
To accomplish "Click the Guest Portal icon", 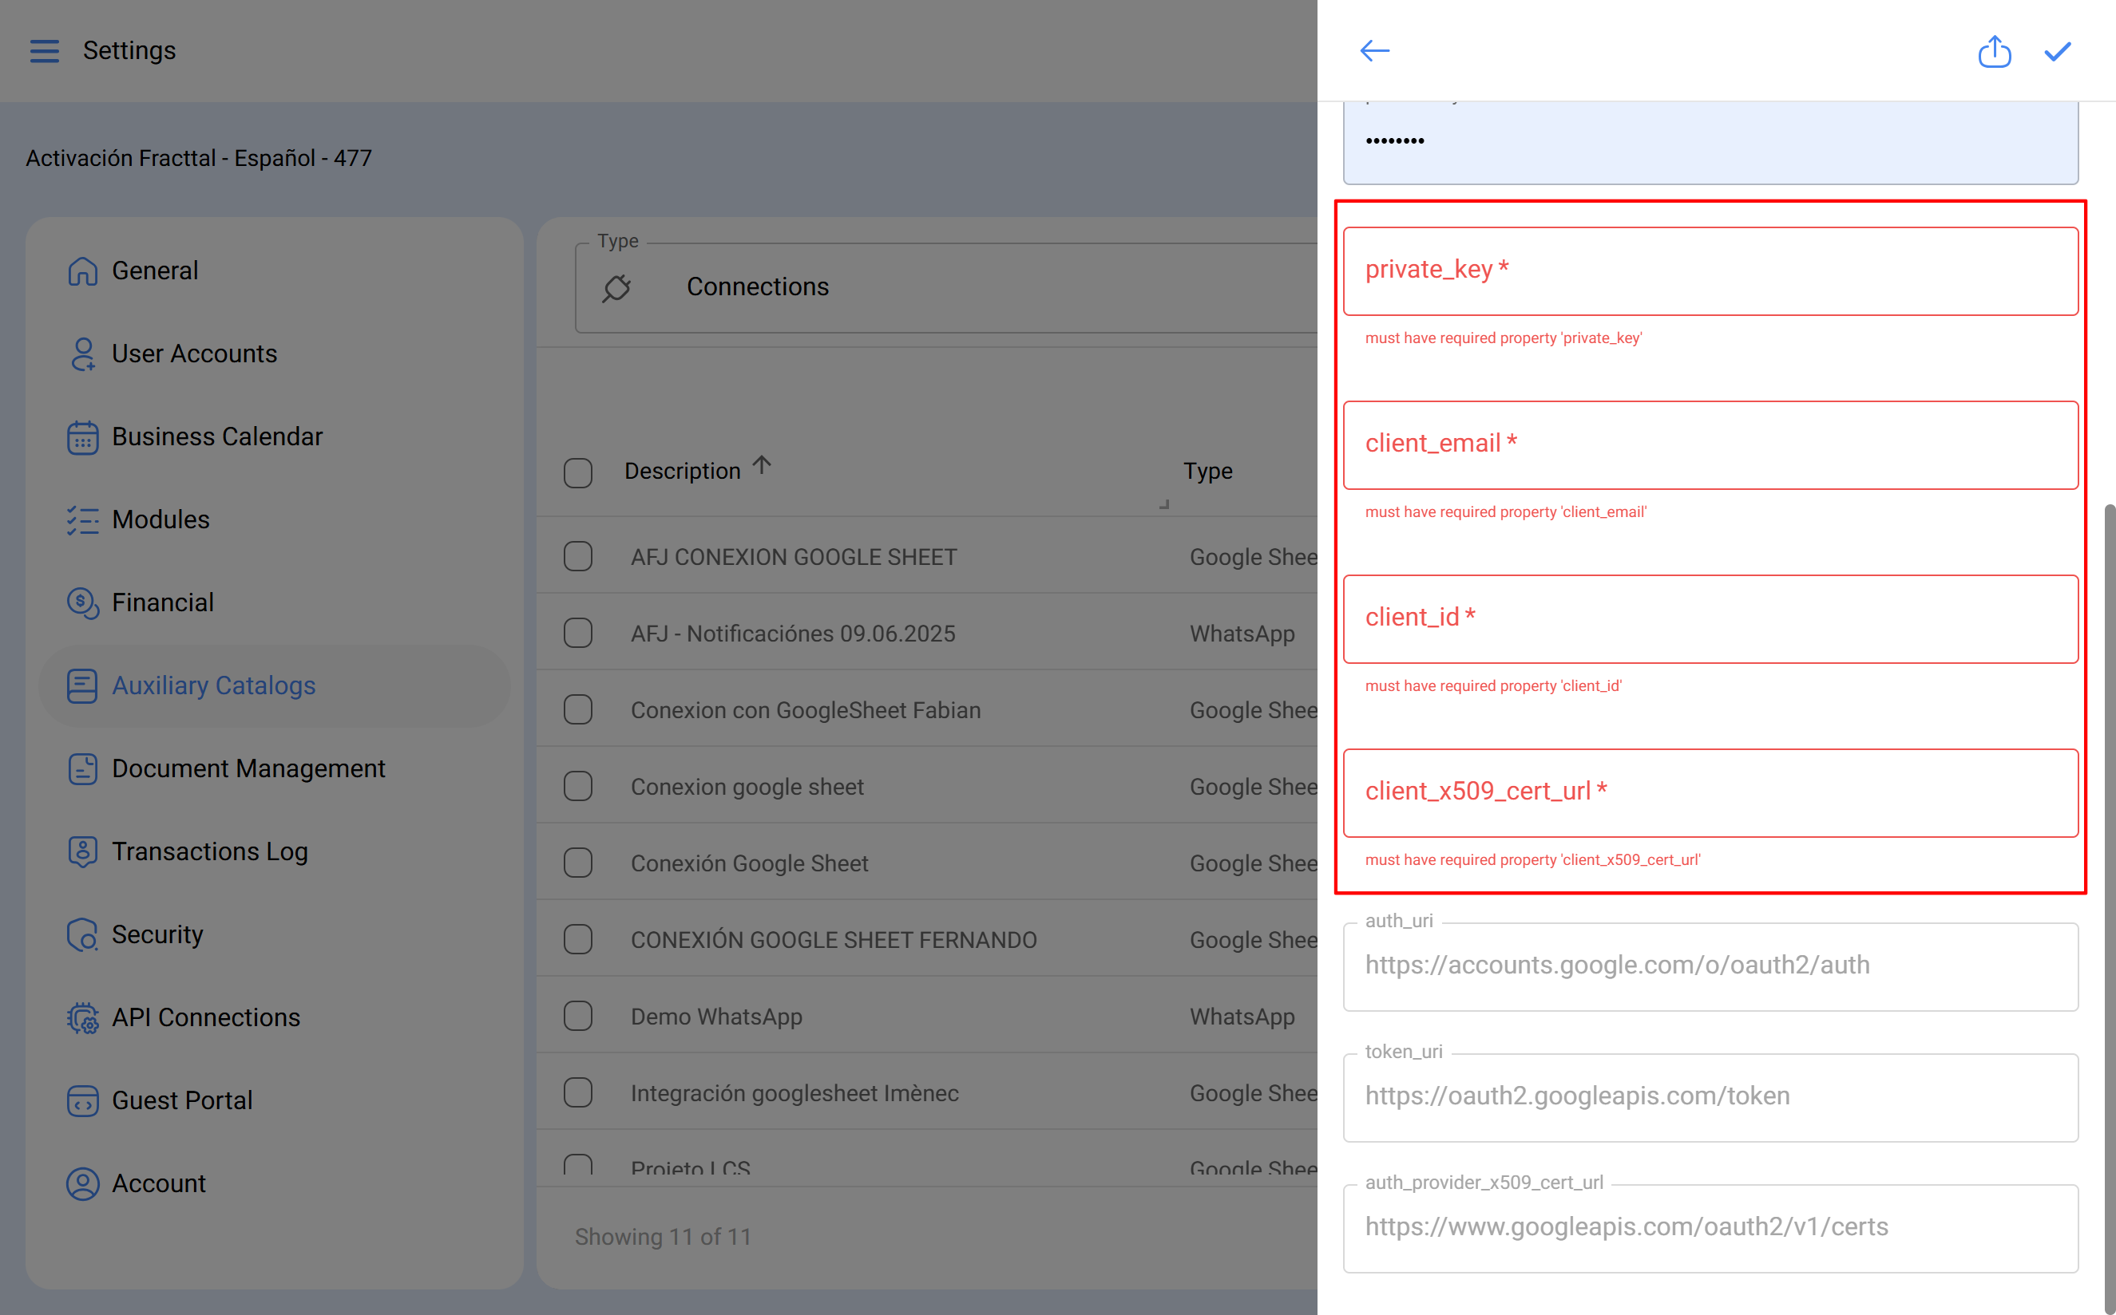I will click(83, 1100).
